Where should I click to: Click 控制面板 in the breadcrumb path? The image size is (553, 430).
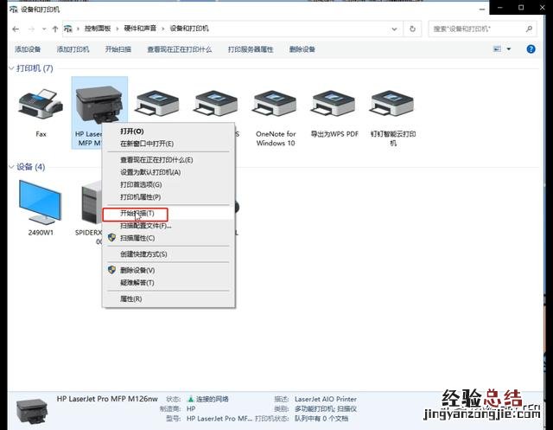point(98,29)
